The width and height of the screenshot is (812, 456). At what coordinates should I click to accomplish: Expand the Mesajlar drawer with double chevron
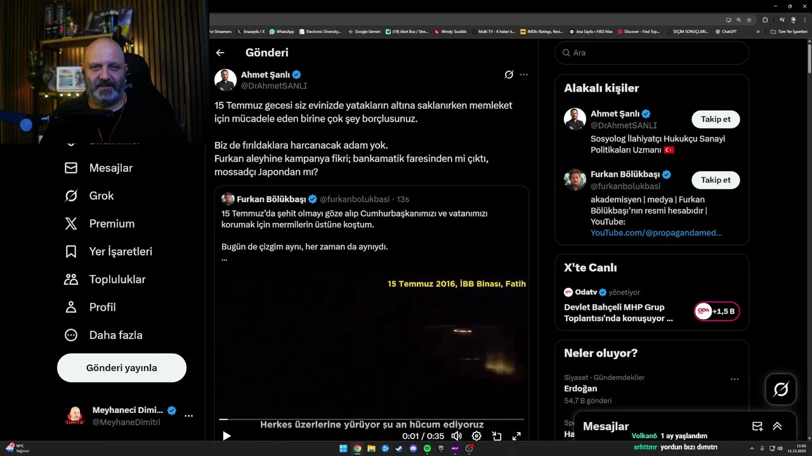pyautogui.click(x=777, y=426)
